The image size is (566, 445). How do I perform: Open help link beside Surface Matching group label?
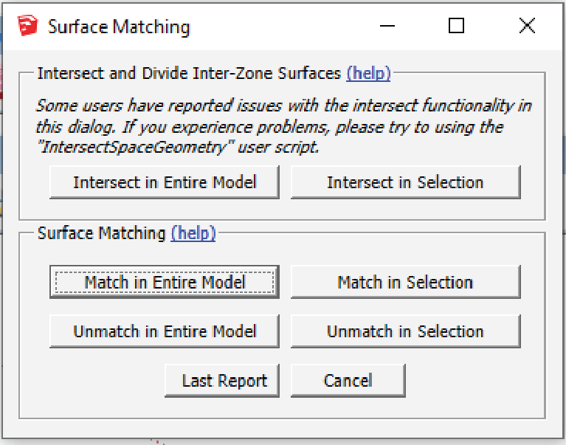pyautogui.click(x=193, y=234)
